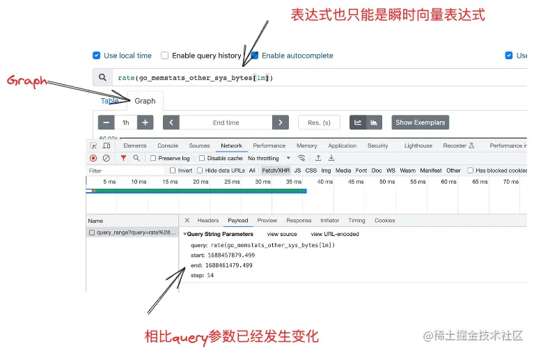534x353 pixels.
Task: Open the No throttling dropdown
Action: pyautogui.click(x=269, y=158)
